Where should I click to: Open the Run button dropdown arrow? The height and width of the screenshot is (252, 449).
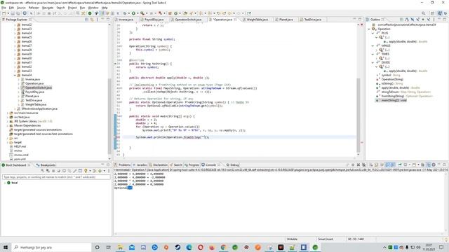coord(138,13)
